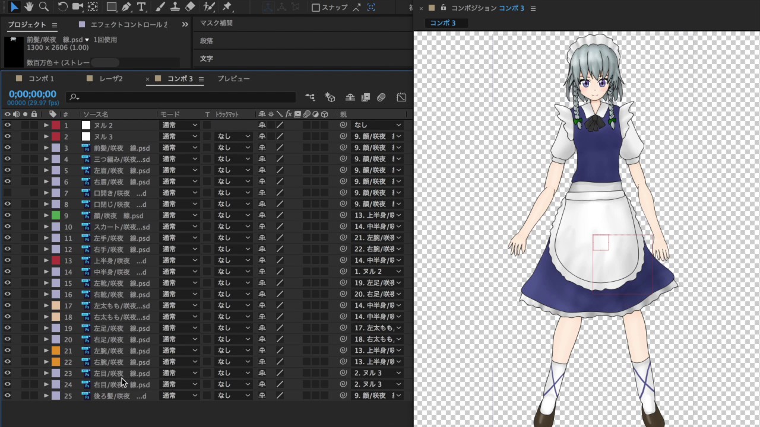This screenshot has height=427, width=760.
Task: Select the Selection arrow tool
Action: pos(14,7)
